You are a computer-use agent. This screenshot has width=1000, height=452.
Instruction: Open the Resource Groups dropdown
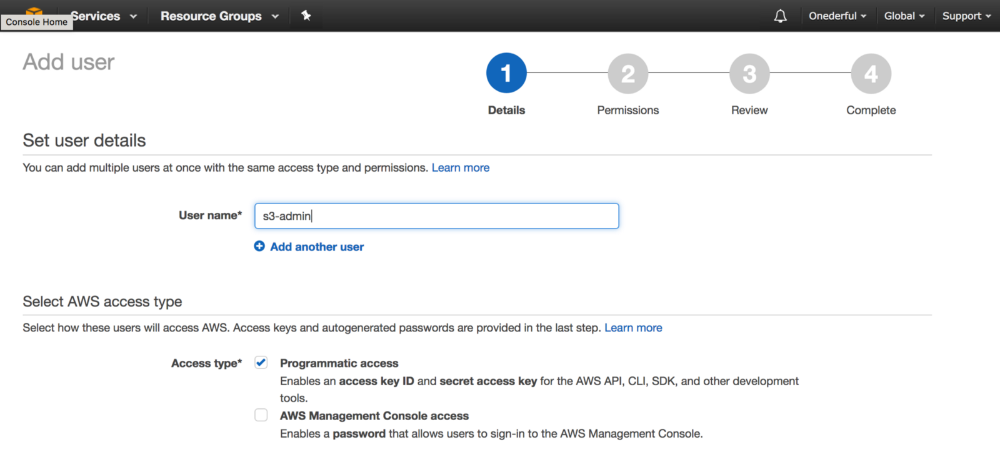click(x=219, y=16)
